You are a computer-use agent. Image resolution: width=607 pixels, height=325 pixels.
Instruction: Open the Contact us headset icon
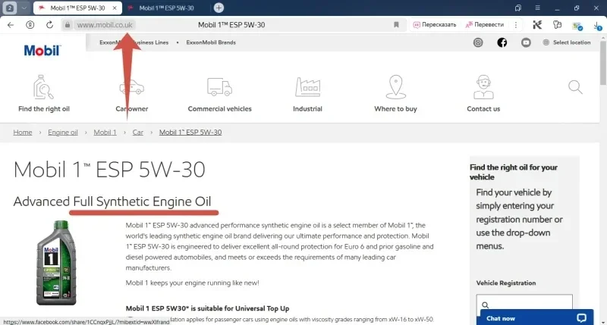pos(483,88)
